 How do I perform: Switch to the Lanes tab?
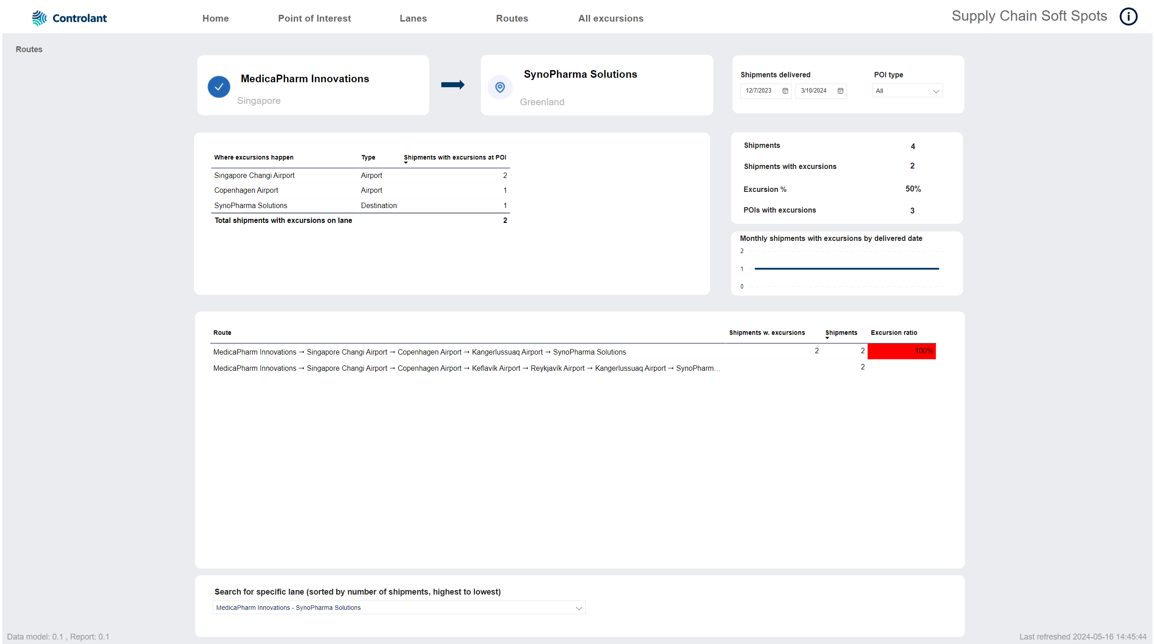[x=413, y=18]
